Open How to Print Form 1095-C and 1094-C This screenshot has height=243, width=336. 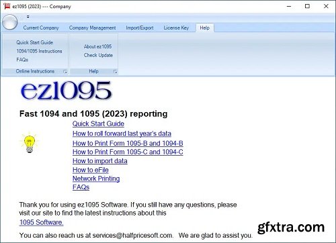128,152
